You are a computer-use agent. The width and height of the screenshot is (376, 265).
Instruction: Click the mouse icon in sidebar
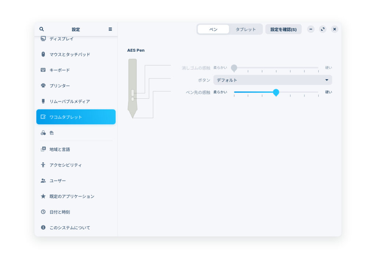(43, 54)
